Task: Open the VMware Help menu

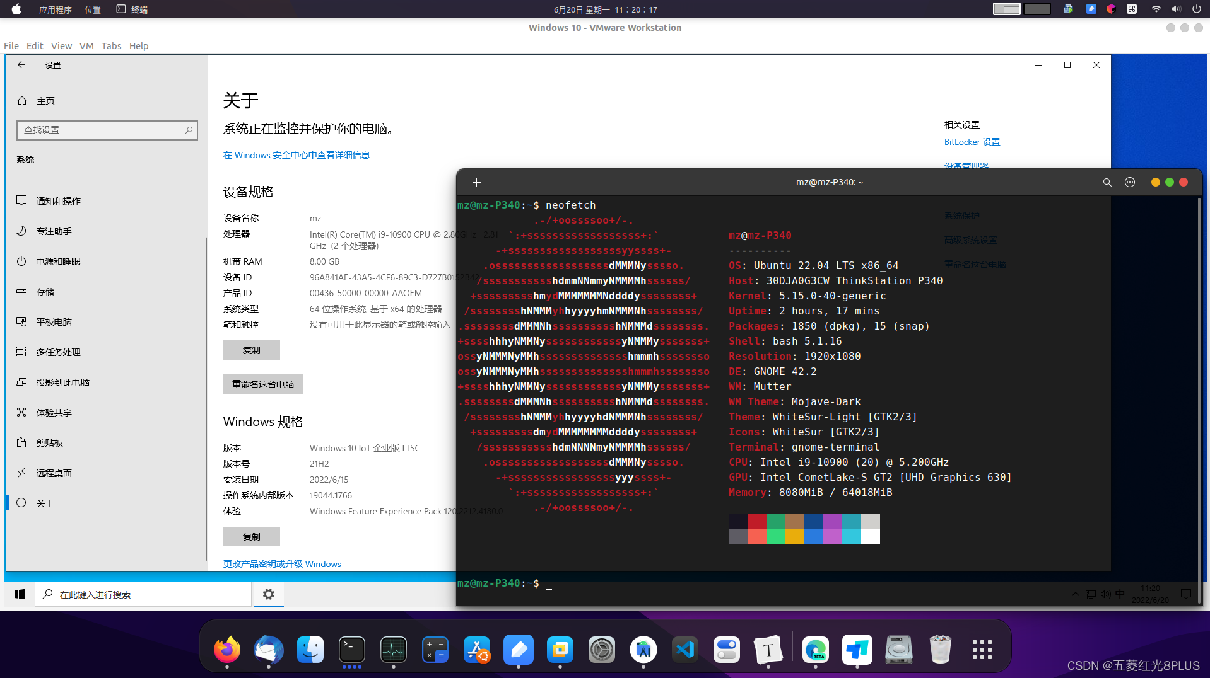Action: pyautogui.click(x=139, y=46)
